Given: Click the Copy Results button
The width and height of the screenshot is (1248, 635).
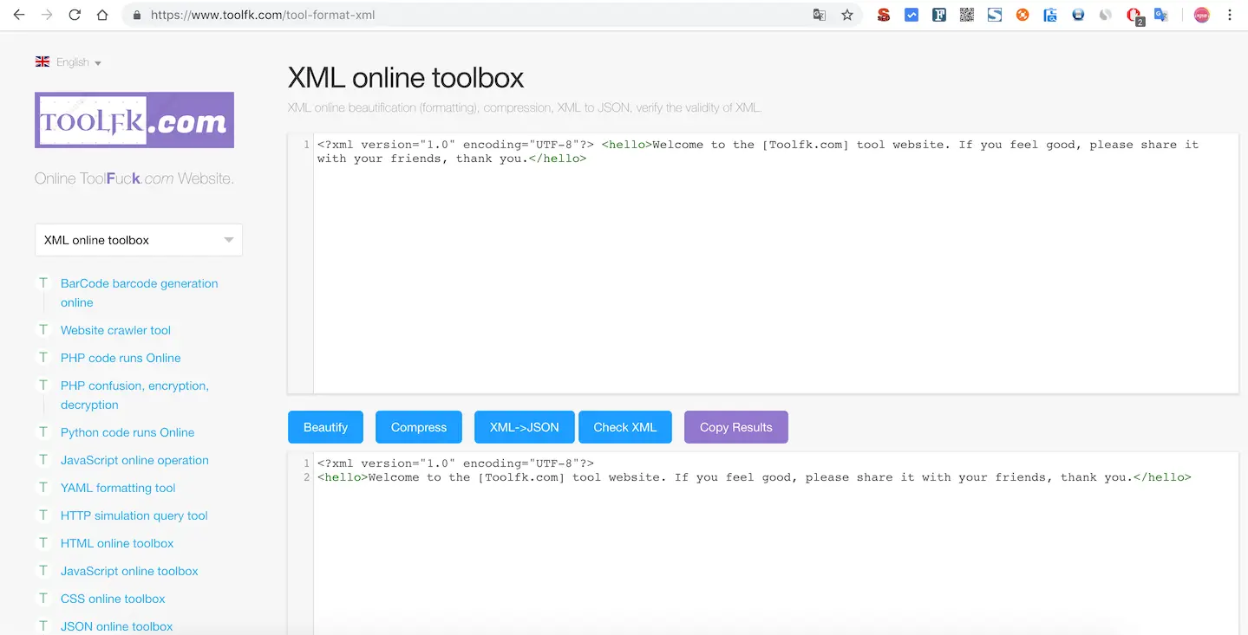Looking at the screenshot, I should [735, 426].
